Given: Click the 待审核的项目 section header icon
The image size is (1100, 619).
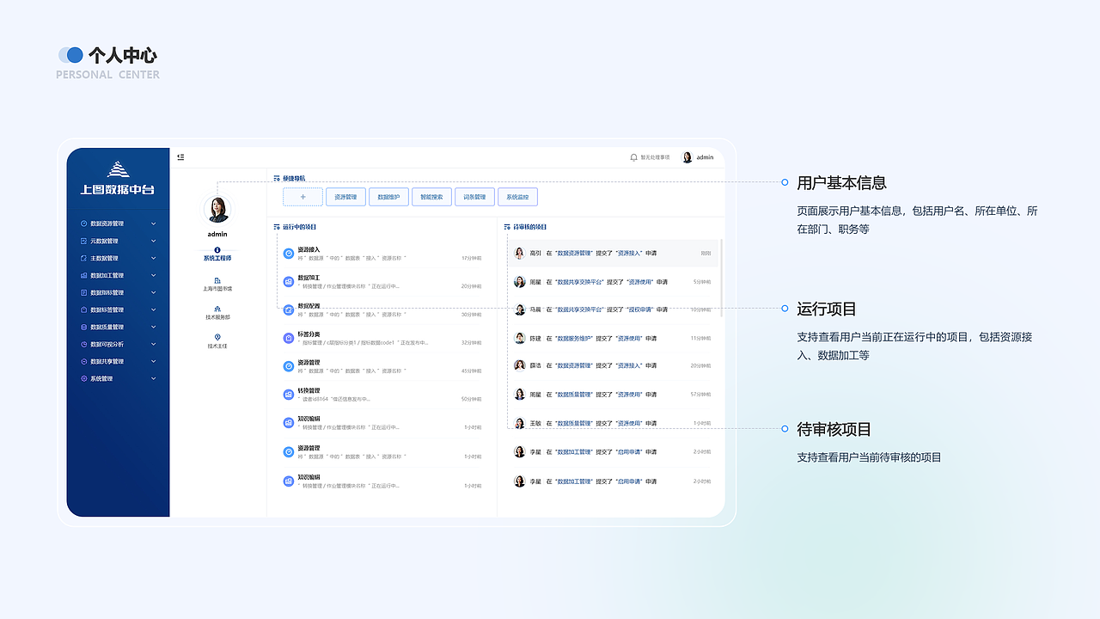Looking at the screenshot, I should point(507,227).
